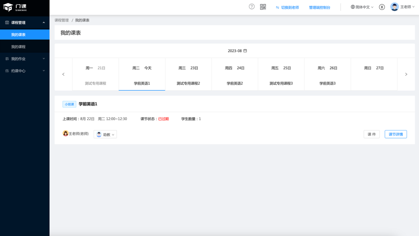
Task: Open the 简体中文 language selector
Action: (361, 7)
